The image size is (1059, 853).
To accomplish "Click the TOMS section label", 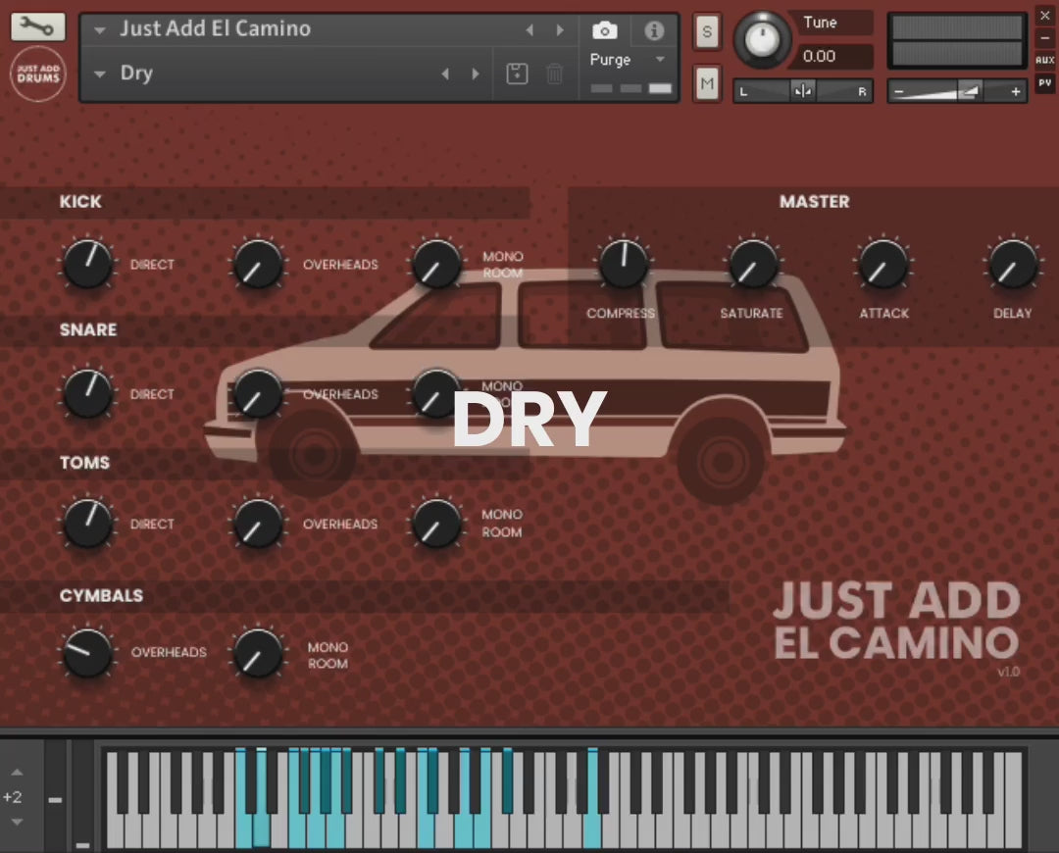I will [84, 463].
